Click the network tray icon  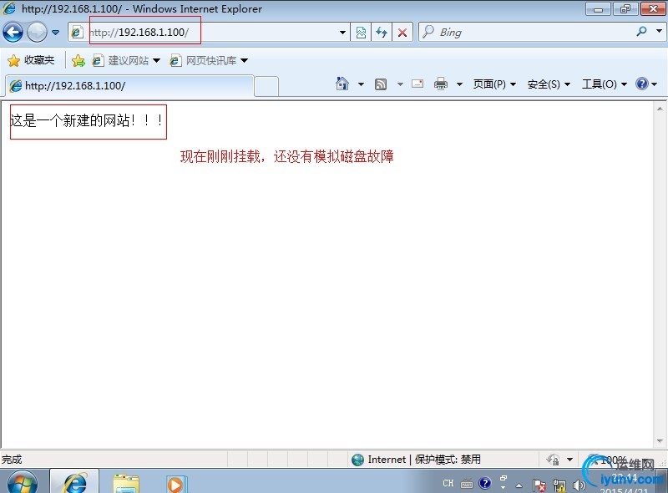[559, 485]
